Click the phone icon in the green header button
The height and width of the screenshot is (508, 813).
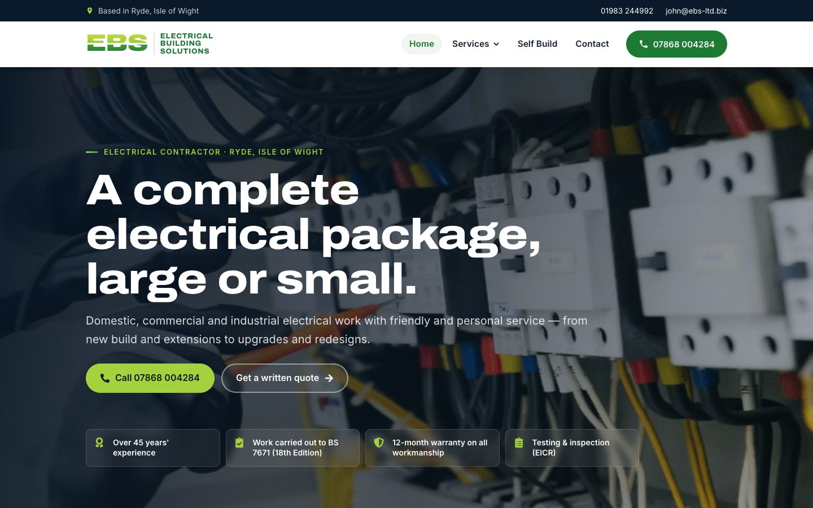pyautogui.click(x=643, y=44)
